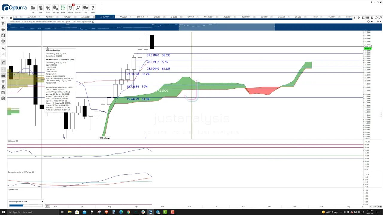Select the crosshair cursor tool
Viewport: 383px width, 215px height.
point(3,70)
